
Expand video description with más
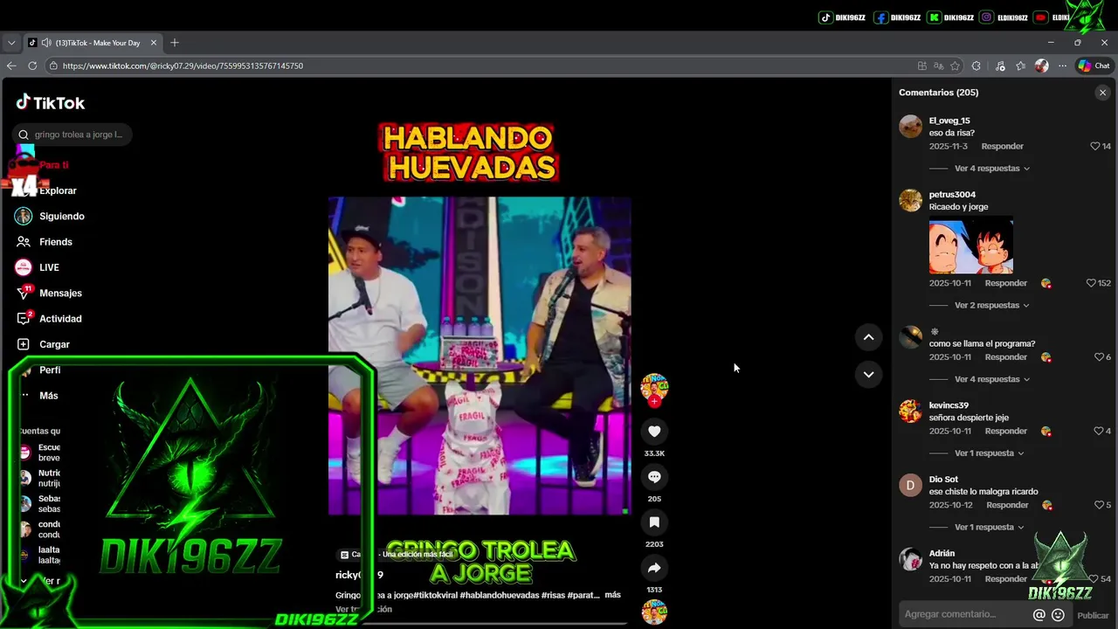click(x=612, y=595)
